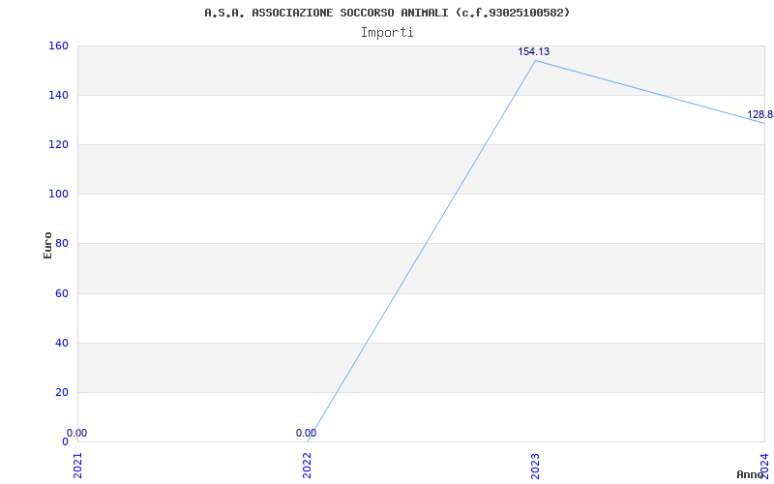Click the 60 y-axis tick label
The width and height of the screenshot is (774, 484).
click(61, 294)
